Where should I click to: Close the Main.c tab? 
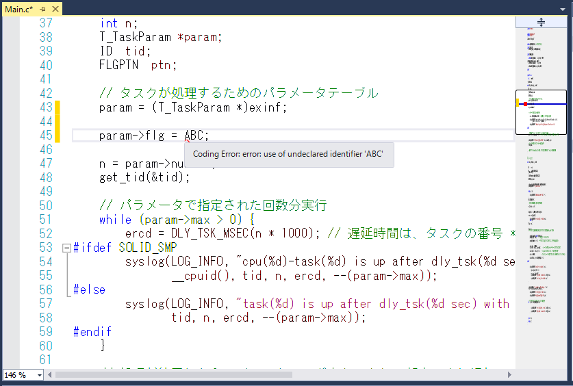pyautogui.click(x=54, y=8)
